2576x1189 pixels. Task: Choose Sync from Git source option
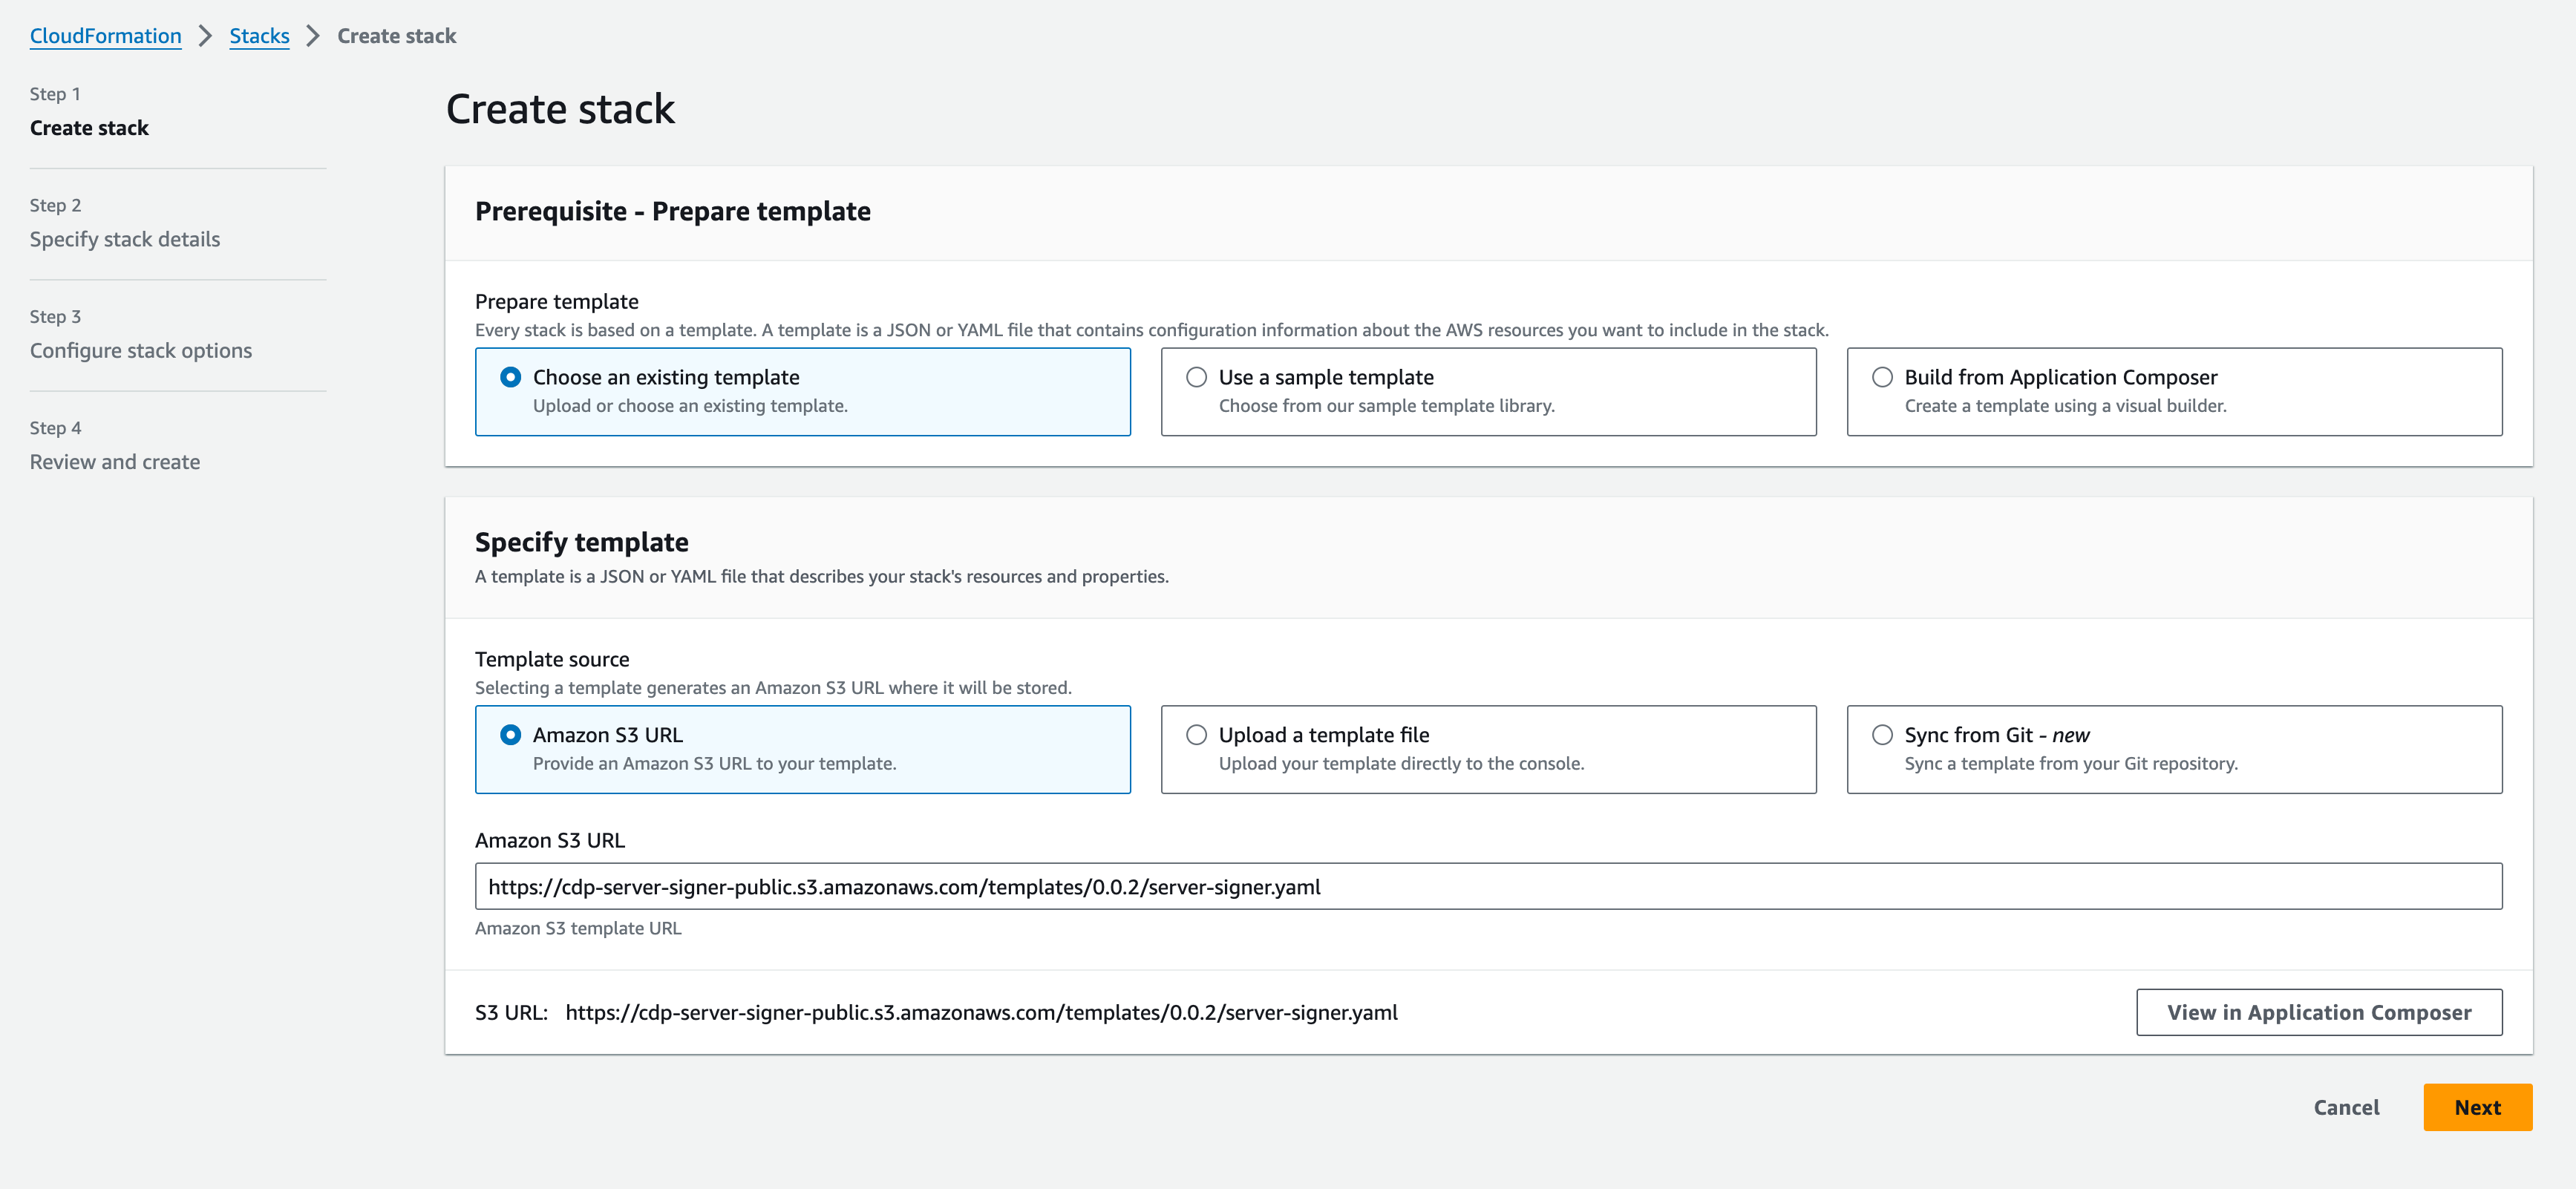[1882, 735]
